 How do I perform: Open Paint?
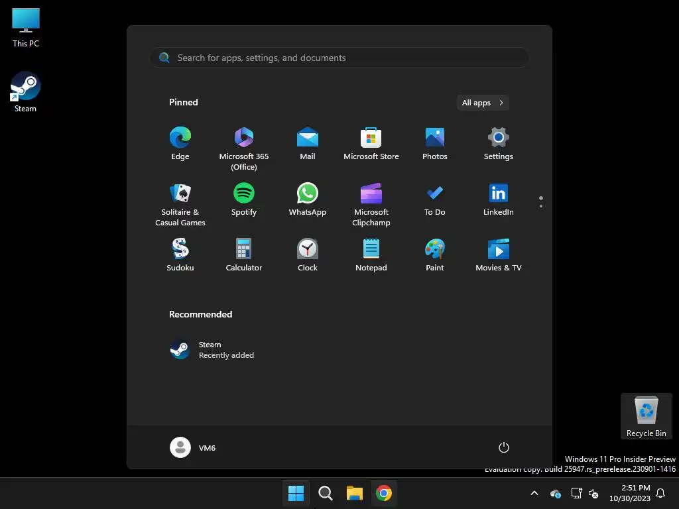pyautogui.click(x=435, y=256)
